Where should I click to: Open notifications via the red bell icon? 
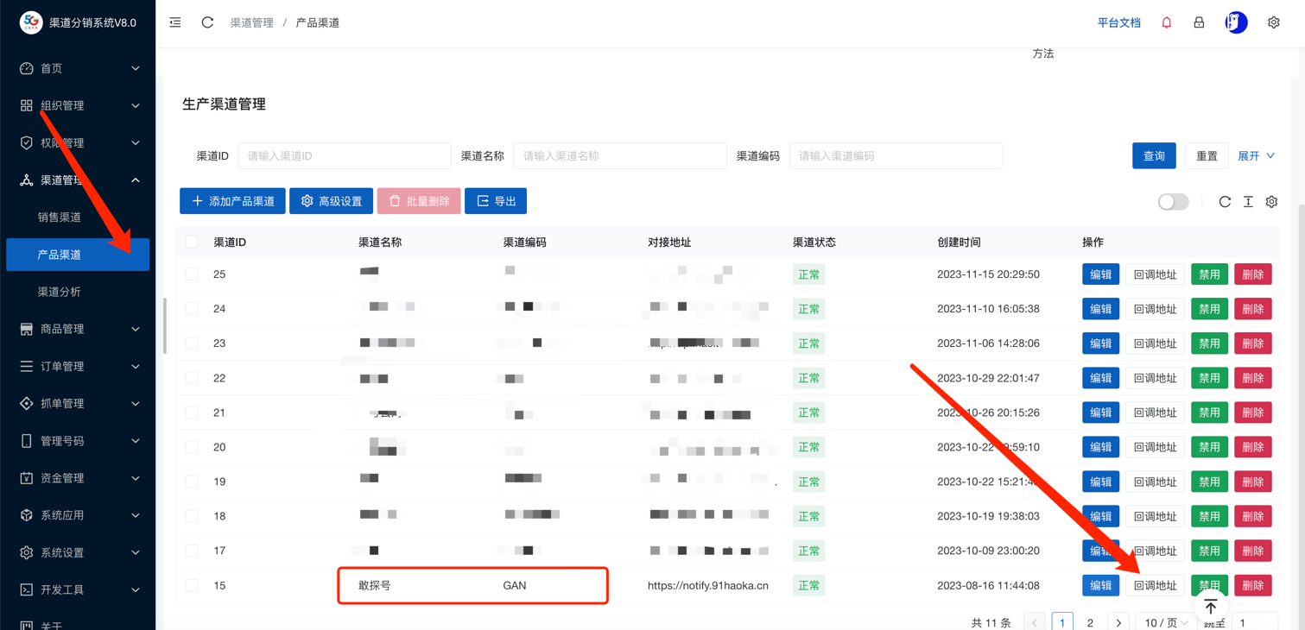point(1166,22)
